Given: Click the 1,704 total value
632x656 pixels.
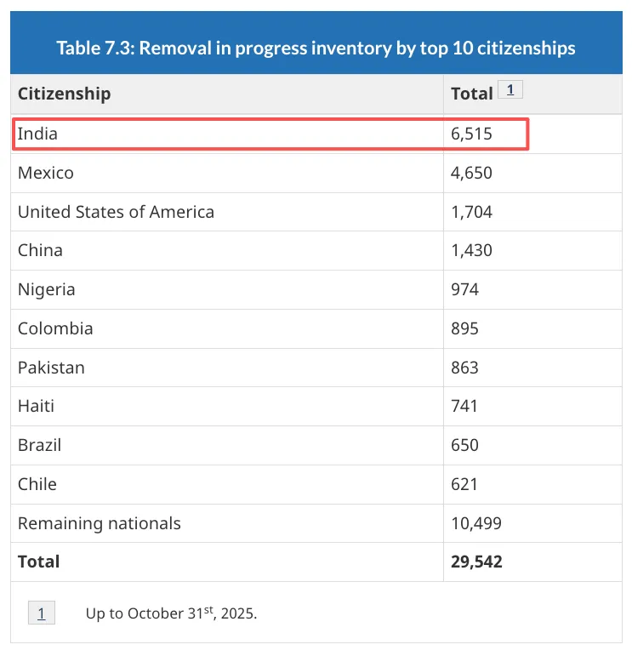Looking at the screenshot, I should pyautogui.click(x=472, y=212).
